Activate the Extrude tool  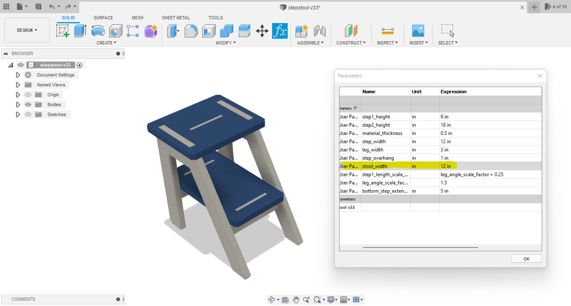click(80, 31)
